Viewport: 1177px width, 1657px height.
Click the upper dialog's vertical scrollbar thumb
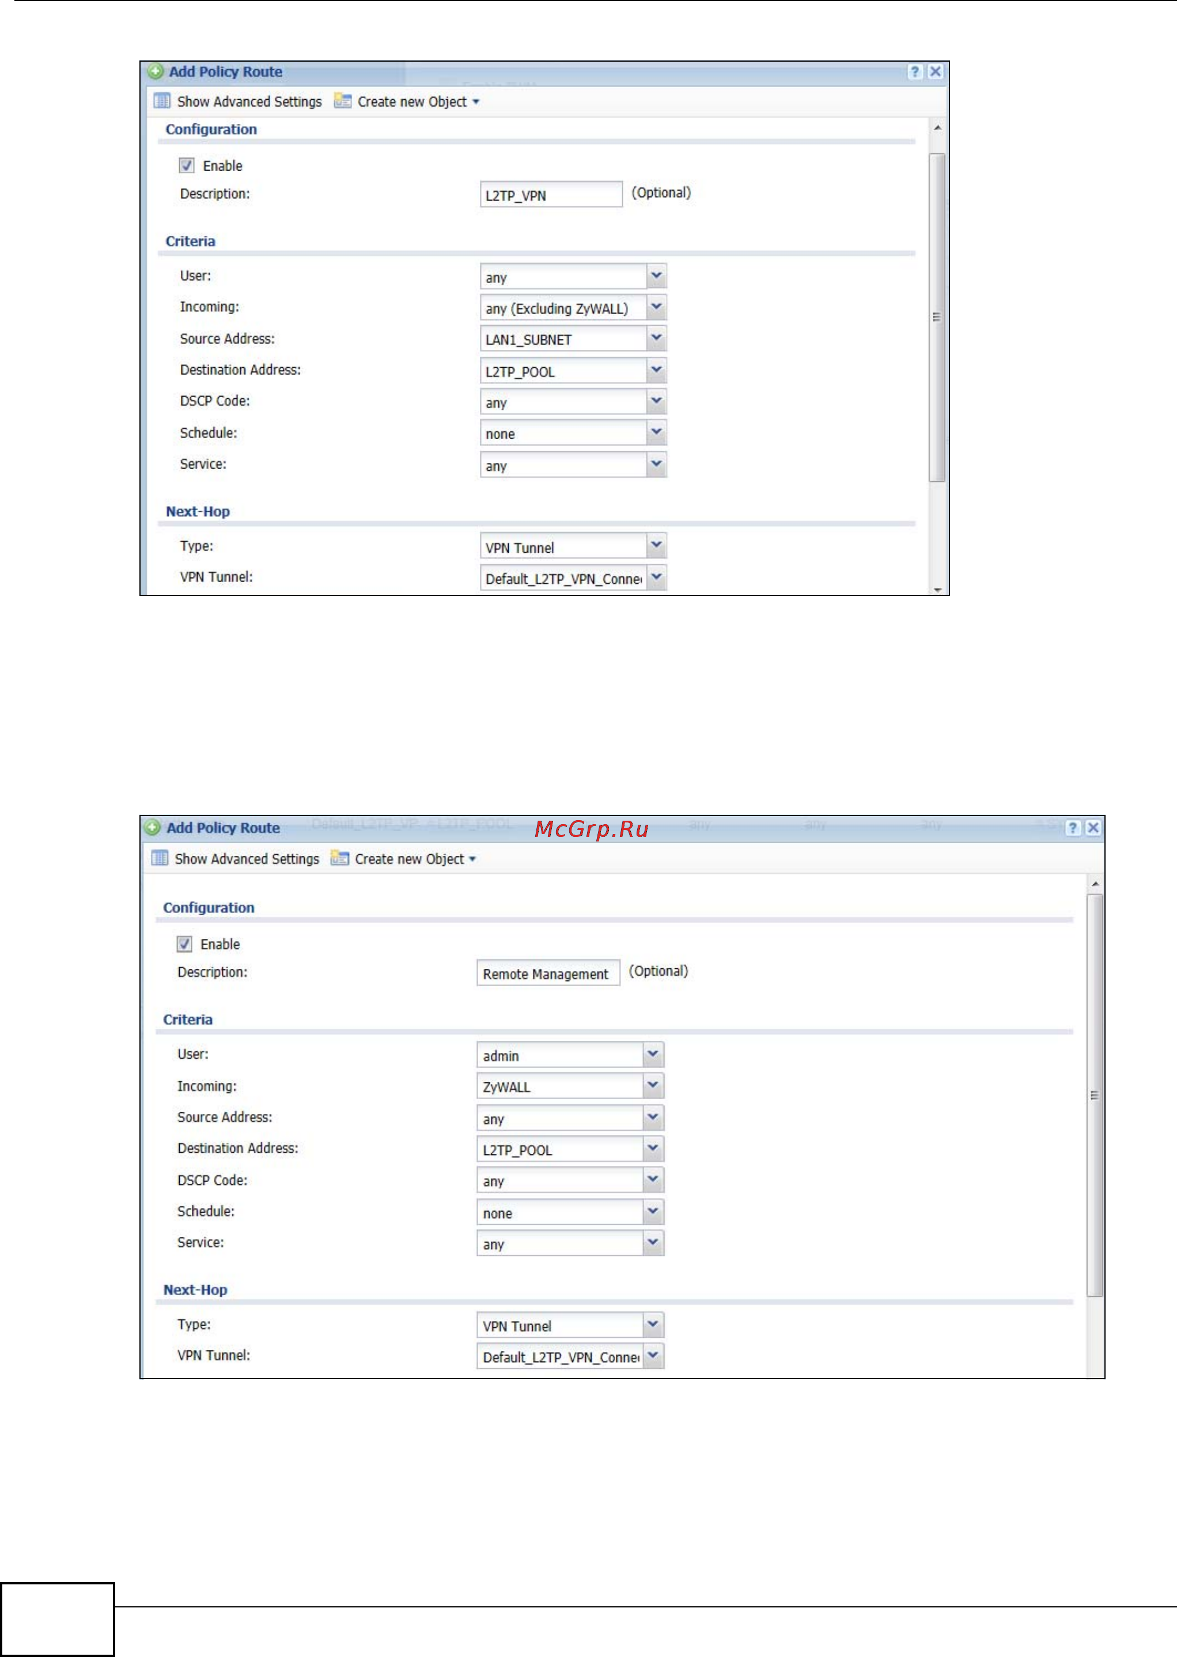point(937,317)
